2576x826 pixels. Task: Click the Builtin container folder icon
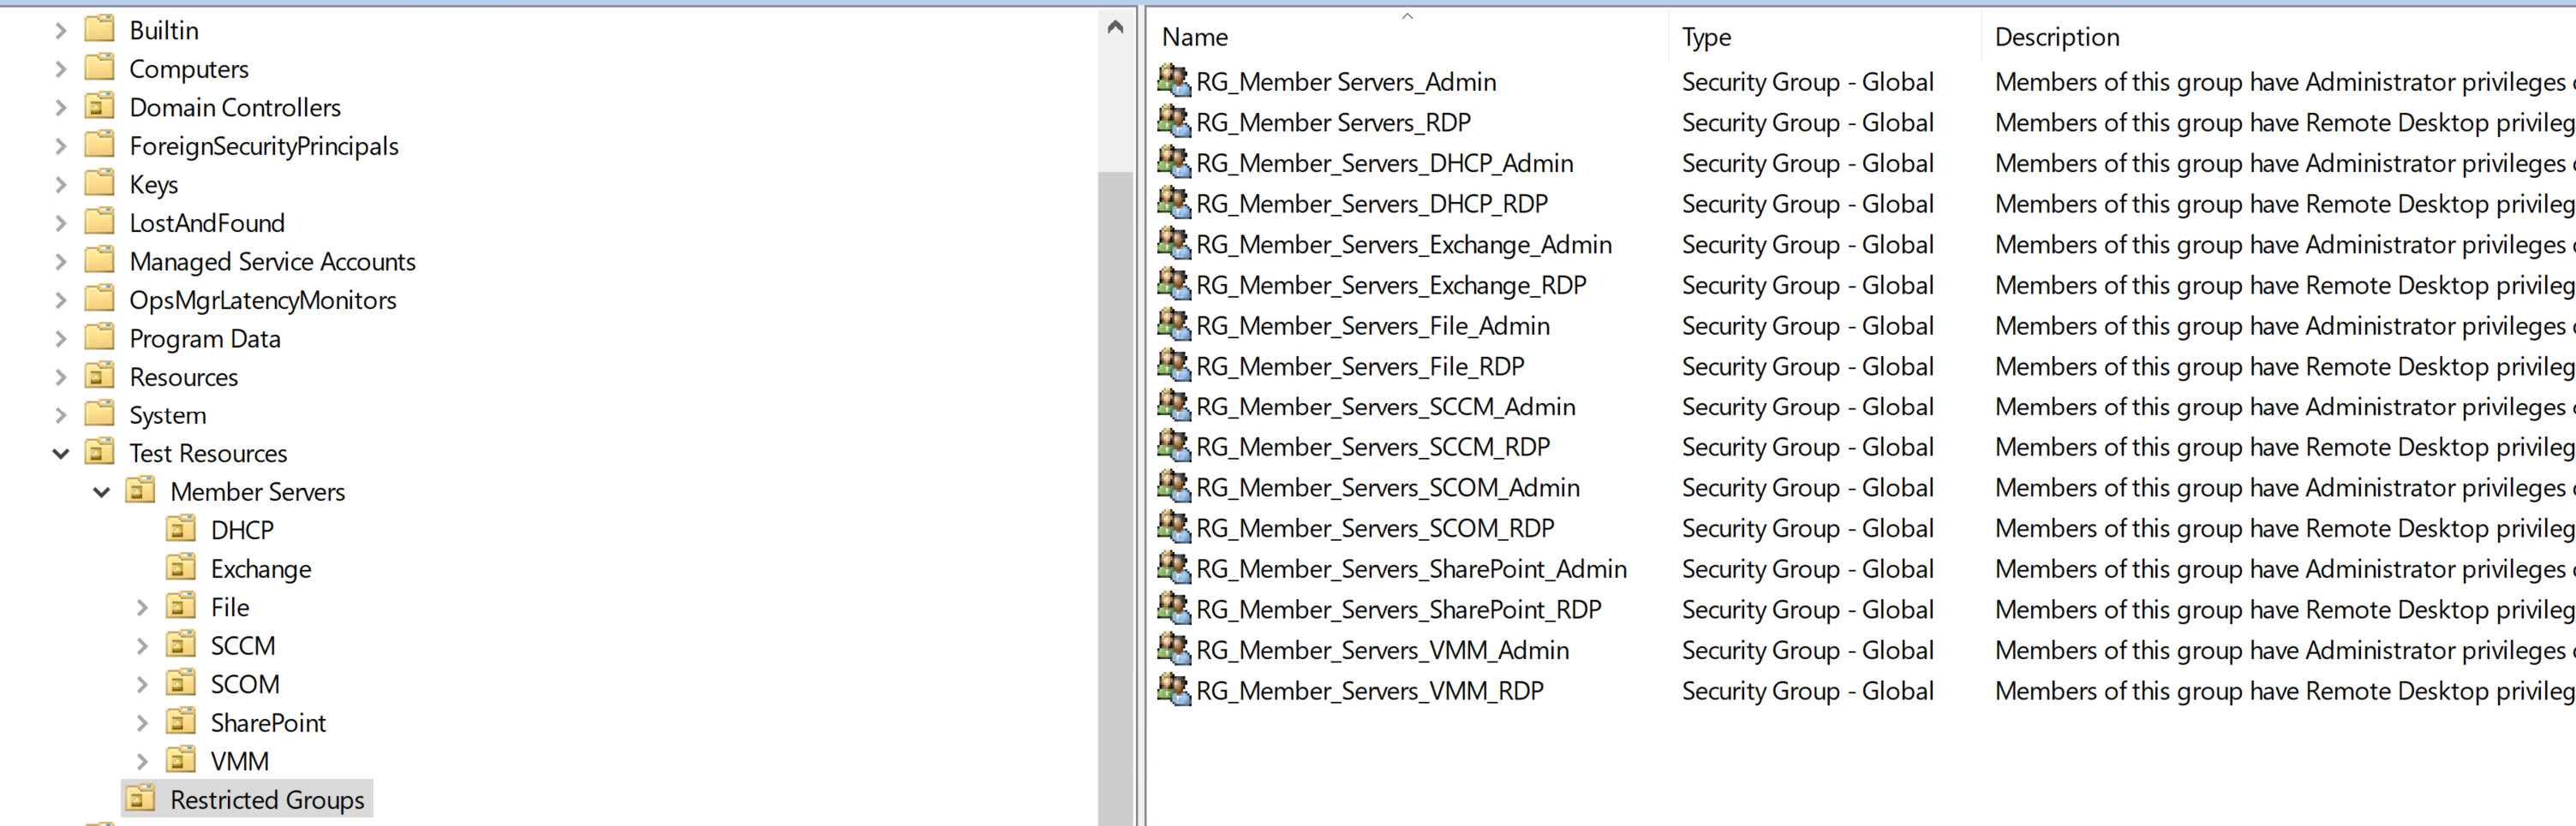(x=100, y=29)
